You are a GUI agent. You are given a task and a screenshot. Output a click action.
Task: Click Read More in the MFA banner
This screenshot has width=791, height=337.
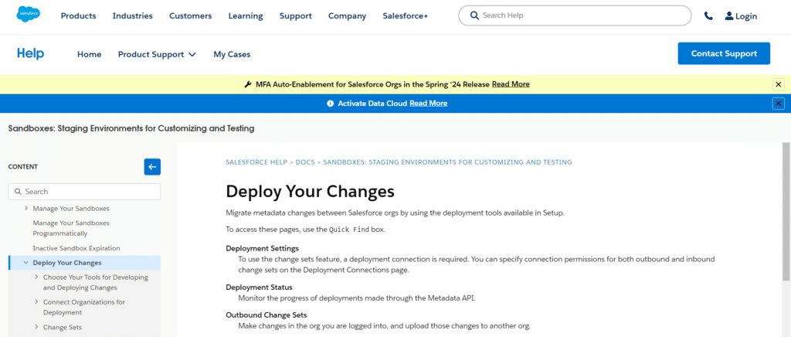[511, 84]
